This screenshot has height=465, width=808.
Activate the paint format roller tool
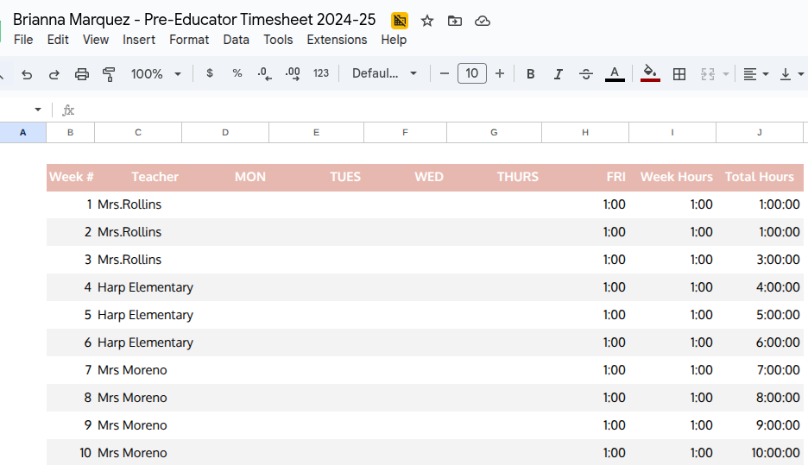tap(109, 74)
